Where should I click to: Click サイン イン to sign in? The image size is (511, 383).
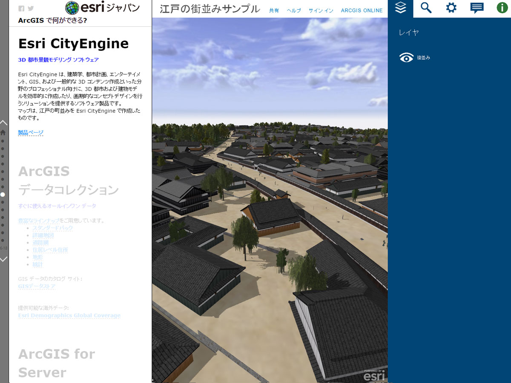(x=321, y=11)
